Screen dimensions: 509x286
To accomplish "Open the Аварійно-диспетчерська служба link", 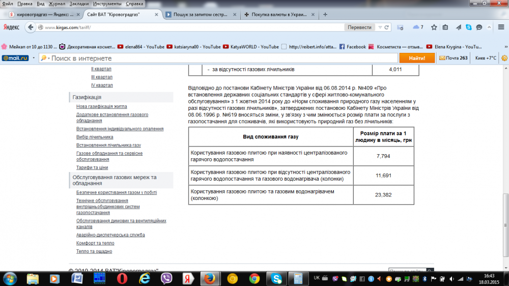I will coord(110,235).
